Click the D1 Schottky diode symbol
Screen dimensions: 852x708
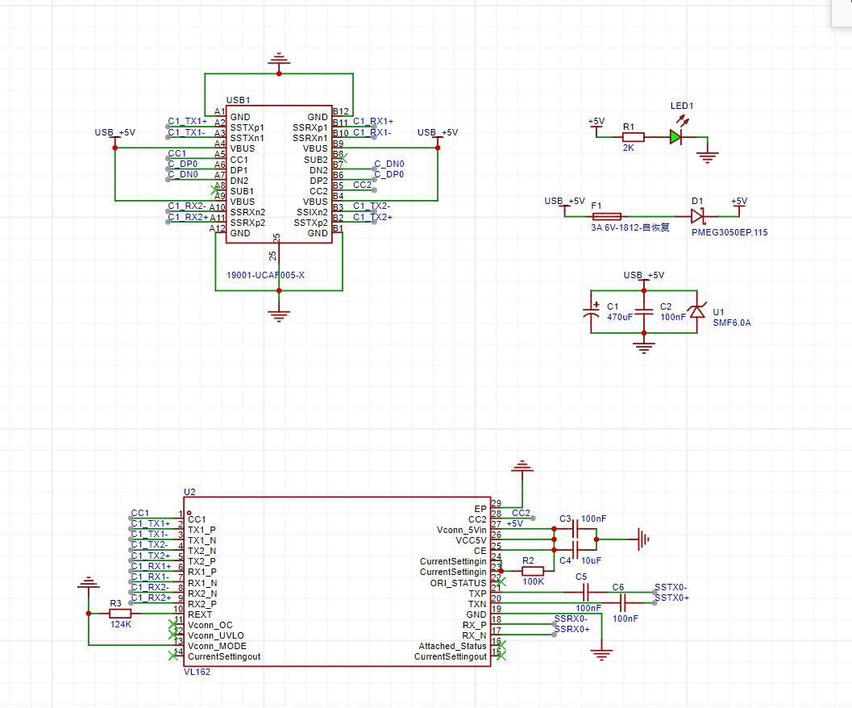[x=698, y=216]
